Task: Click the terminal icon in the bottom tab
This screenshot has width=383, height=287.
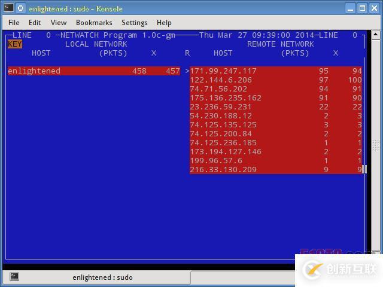Action: pyautogui.click(x=14, y=277)
